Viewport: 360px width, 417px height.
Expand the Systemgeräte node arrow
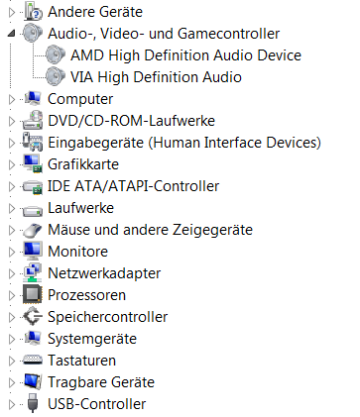coord(12,339)
